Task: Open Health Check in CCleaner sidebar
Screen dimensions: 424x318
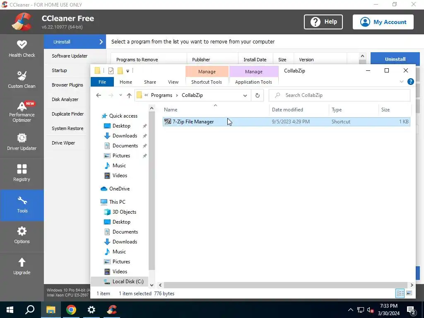Action: [22, 49]
